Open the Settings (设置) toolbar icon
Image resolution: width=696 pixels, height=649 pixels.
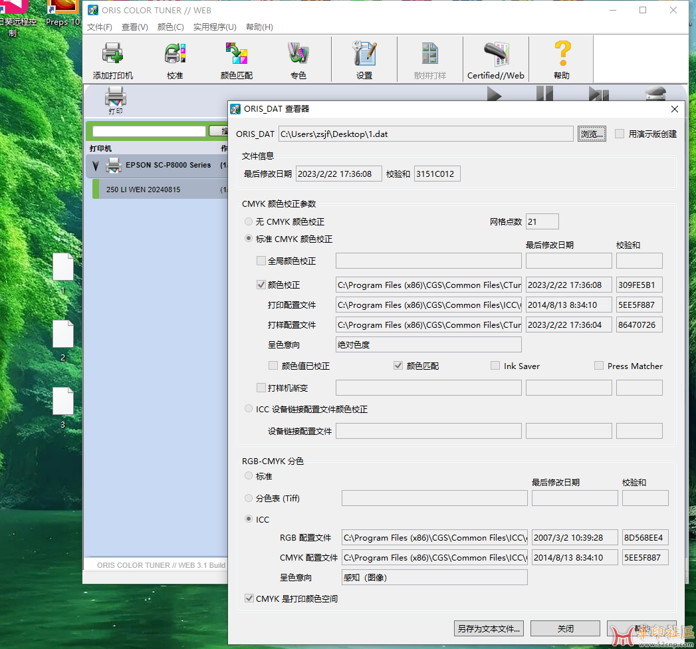(x=364, y=59)
